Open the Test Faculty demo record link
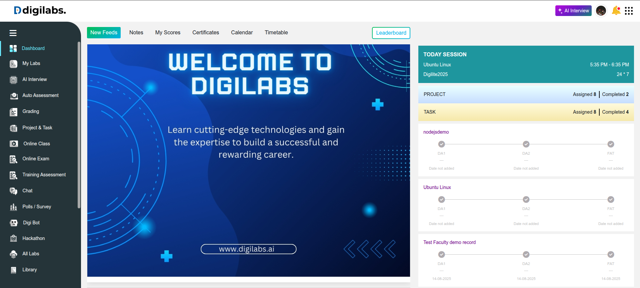The height and width of the screenshot is (288, 640). tap(449, 242)
